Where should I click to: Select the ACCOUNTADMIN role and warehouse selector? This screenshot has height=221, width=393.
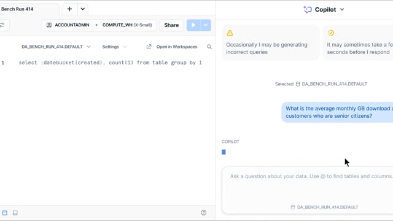(x=99, y=25)
